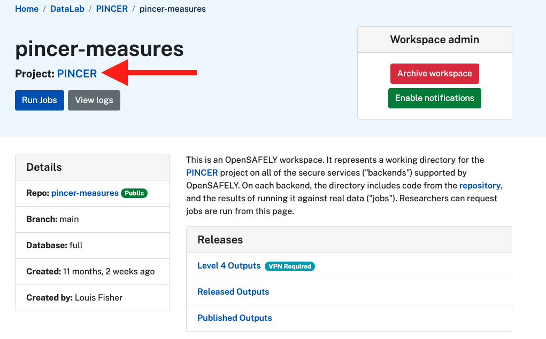Open Released Outputs
546x339 pixels.
[233, 291]
